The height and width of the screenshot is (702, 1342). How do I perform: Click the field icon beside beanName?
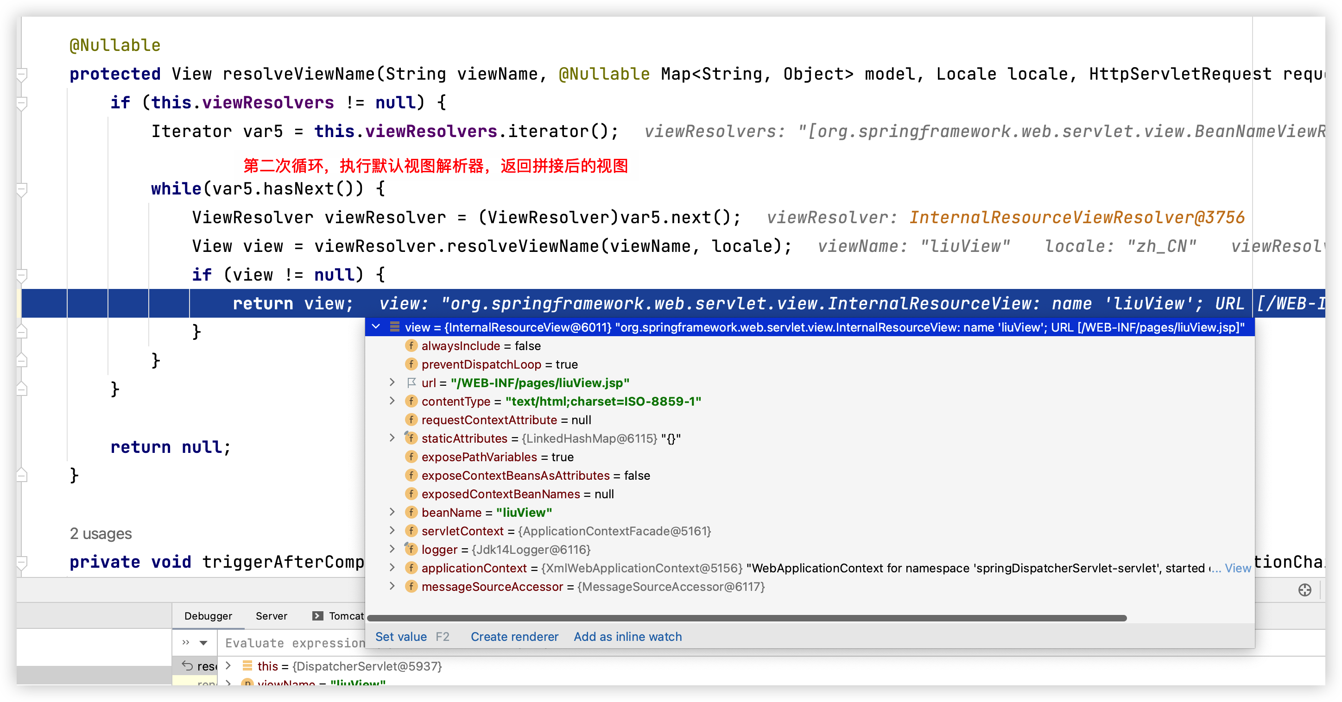pyautogui.click(x=411, y=512)
